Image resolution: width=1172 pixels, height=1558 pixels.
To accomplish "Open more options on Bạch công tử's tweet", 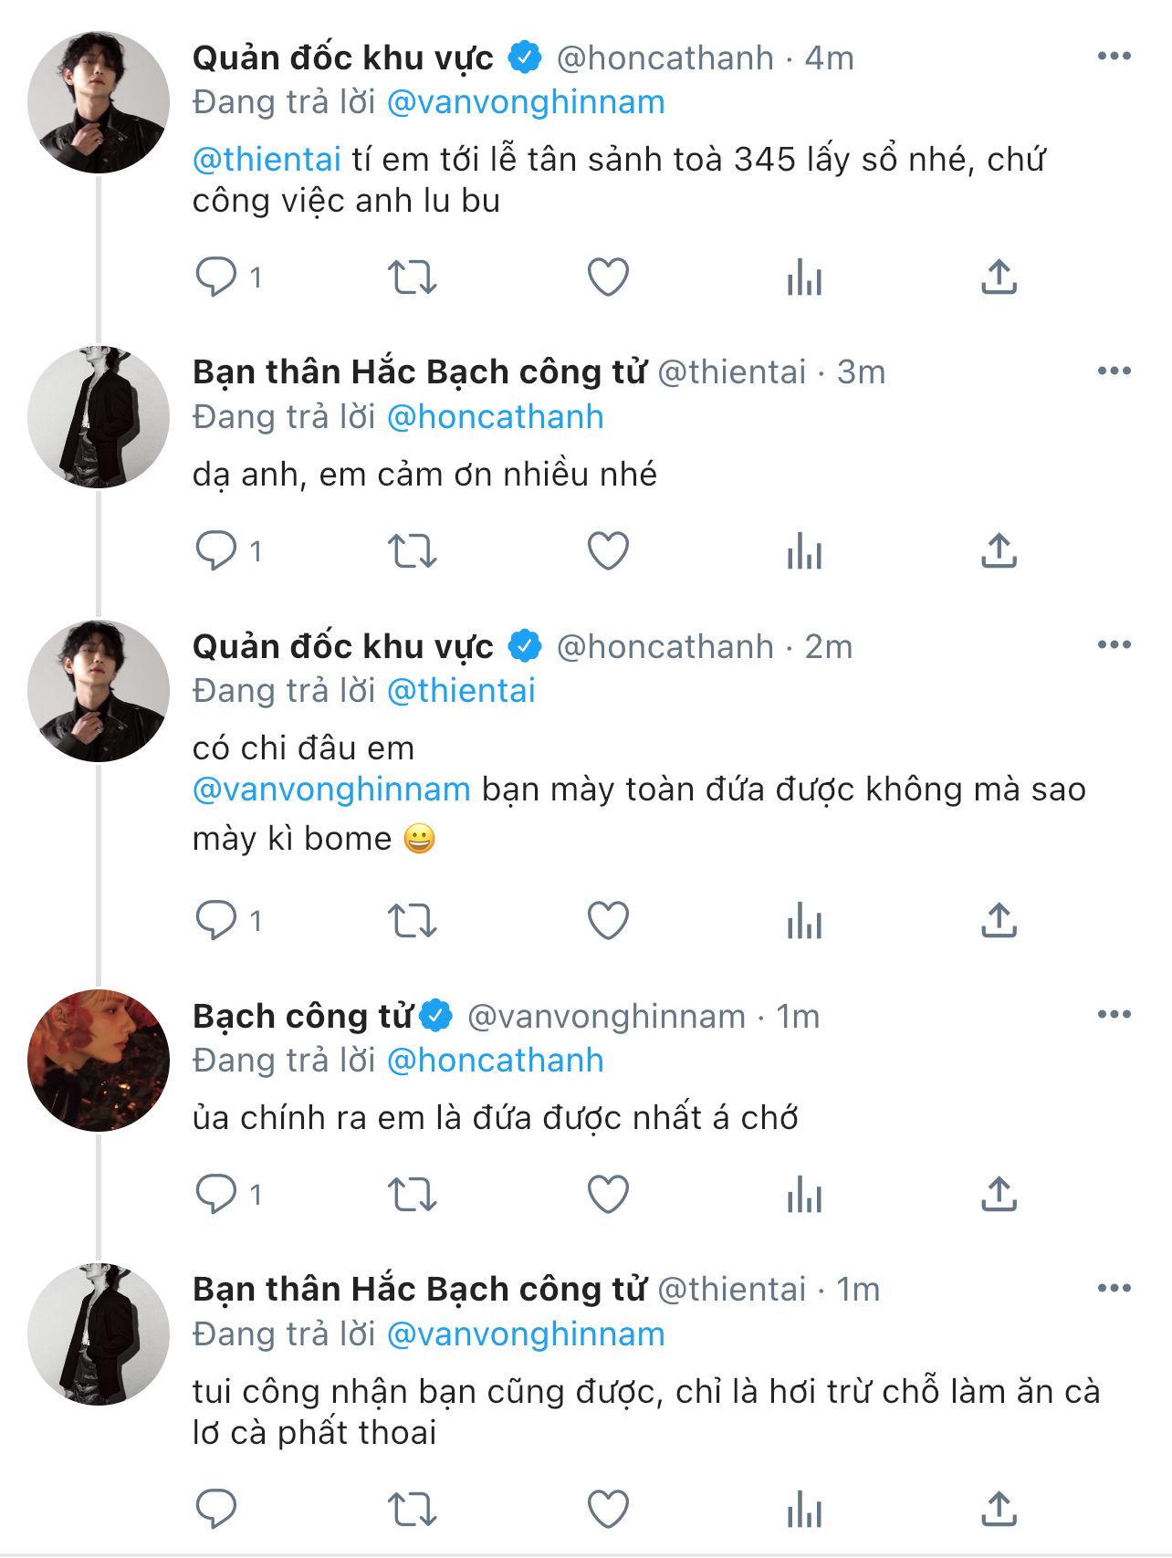I will pos(1114,1014).
